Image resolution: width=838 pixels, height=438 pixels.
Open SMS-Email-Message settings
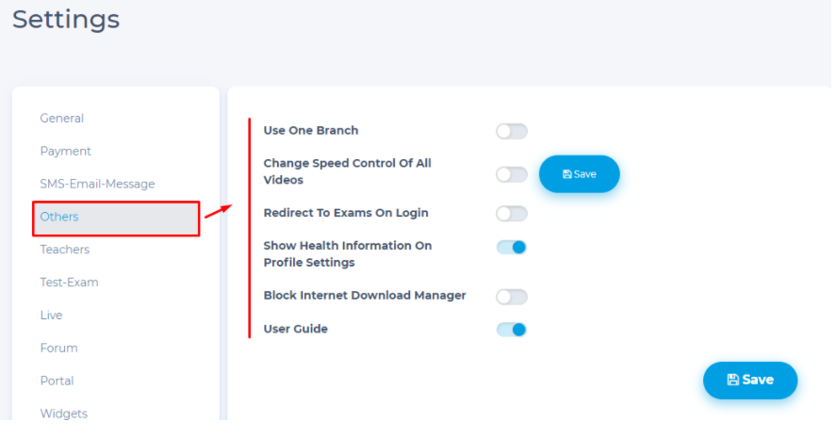pos(97,185)
